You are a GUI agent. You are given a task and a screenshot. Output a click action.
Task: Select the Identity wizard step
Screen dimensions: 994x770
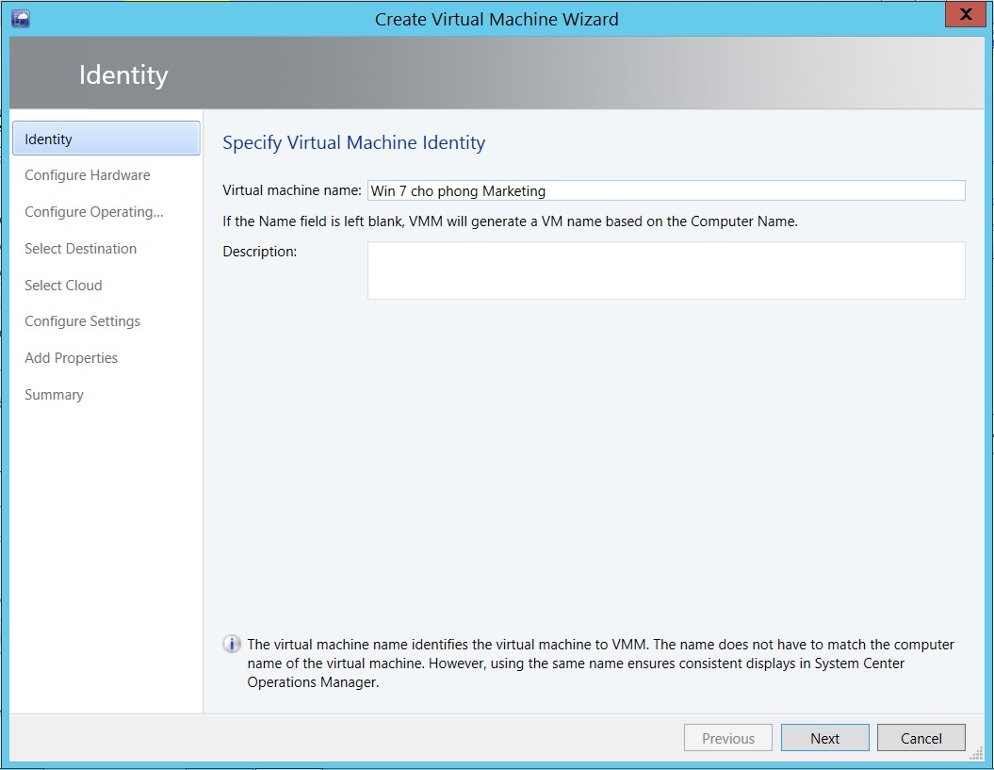[x=106, y=139]
